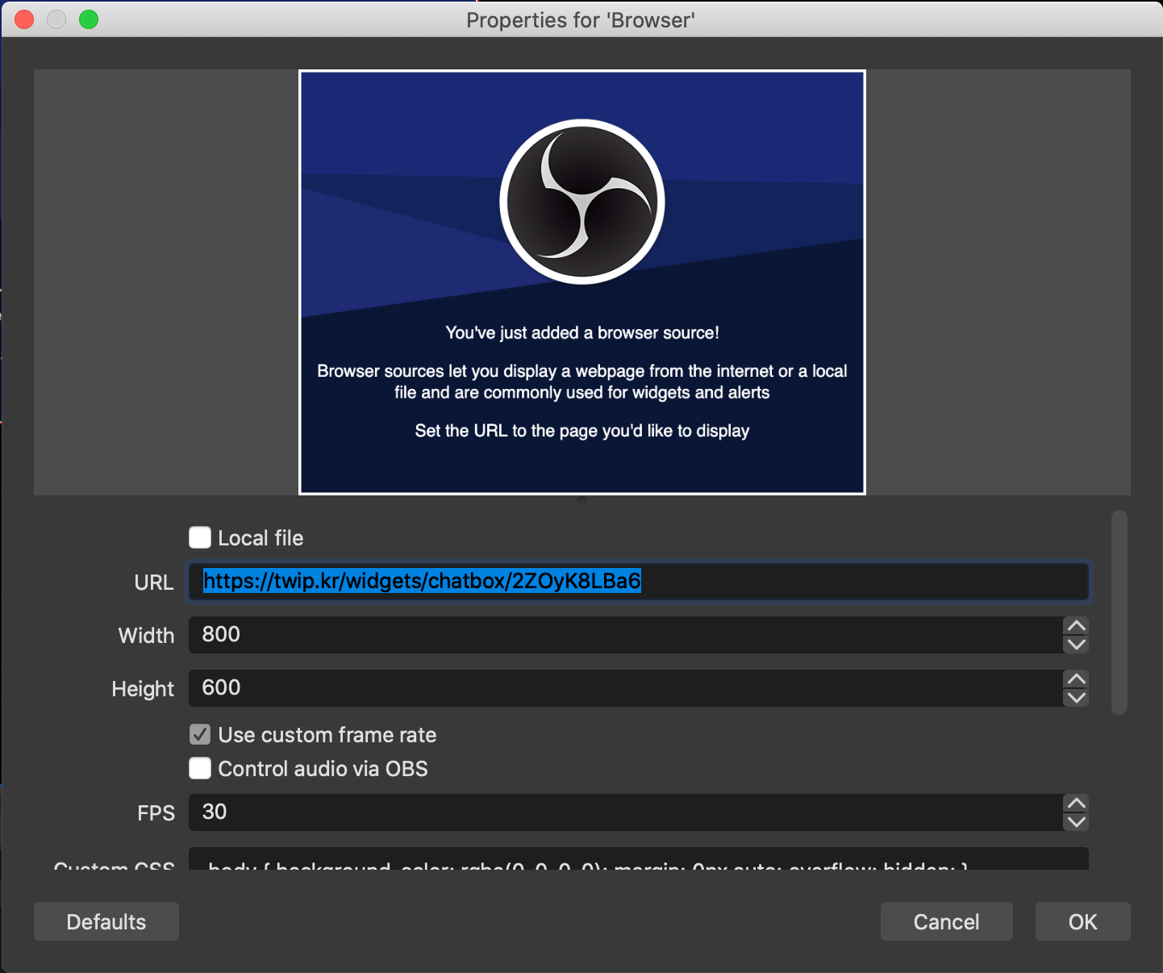Decrease FPS with the down arrow
Image resolution: width=1163 pixels, height=973 pixels.
point(1076,821)
